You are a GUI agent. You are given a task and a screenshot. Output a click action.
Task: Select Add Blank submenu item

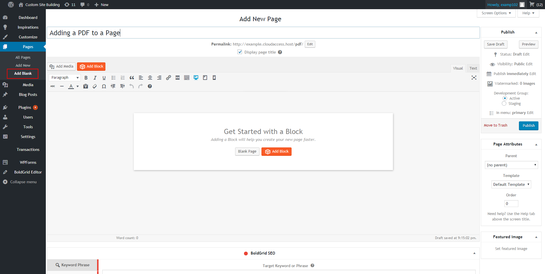tap(23, 74)
